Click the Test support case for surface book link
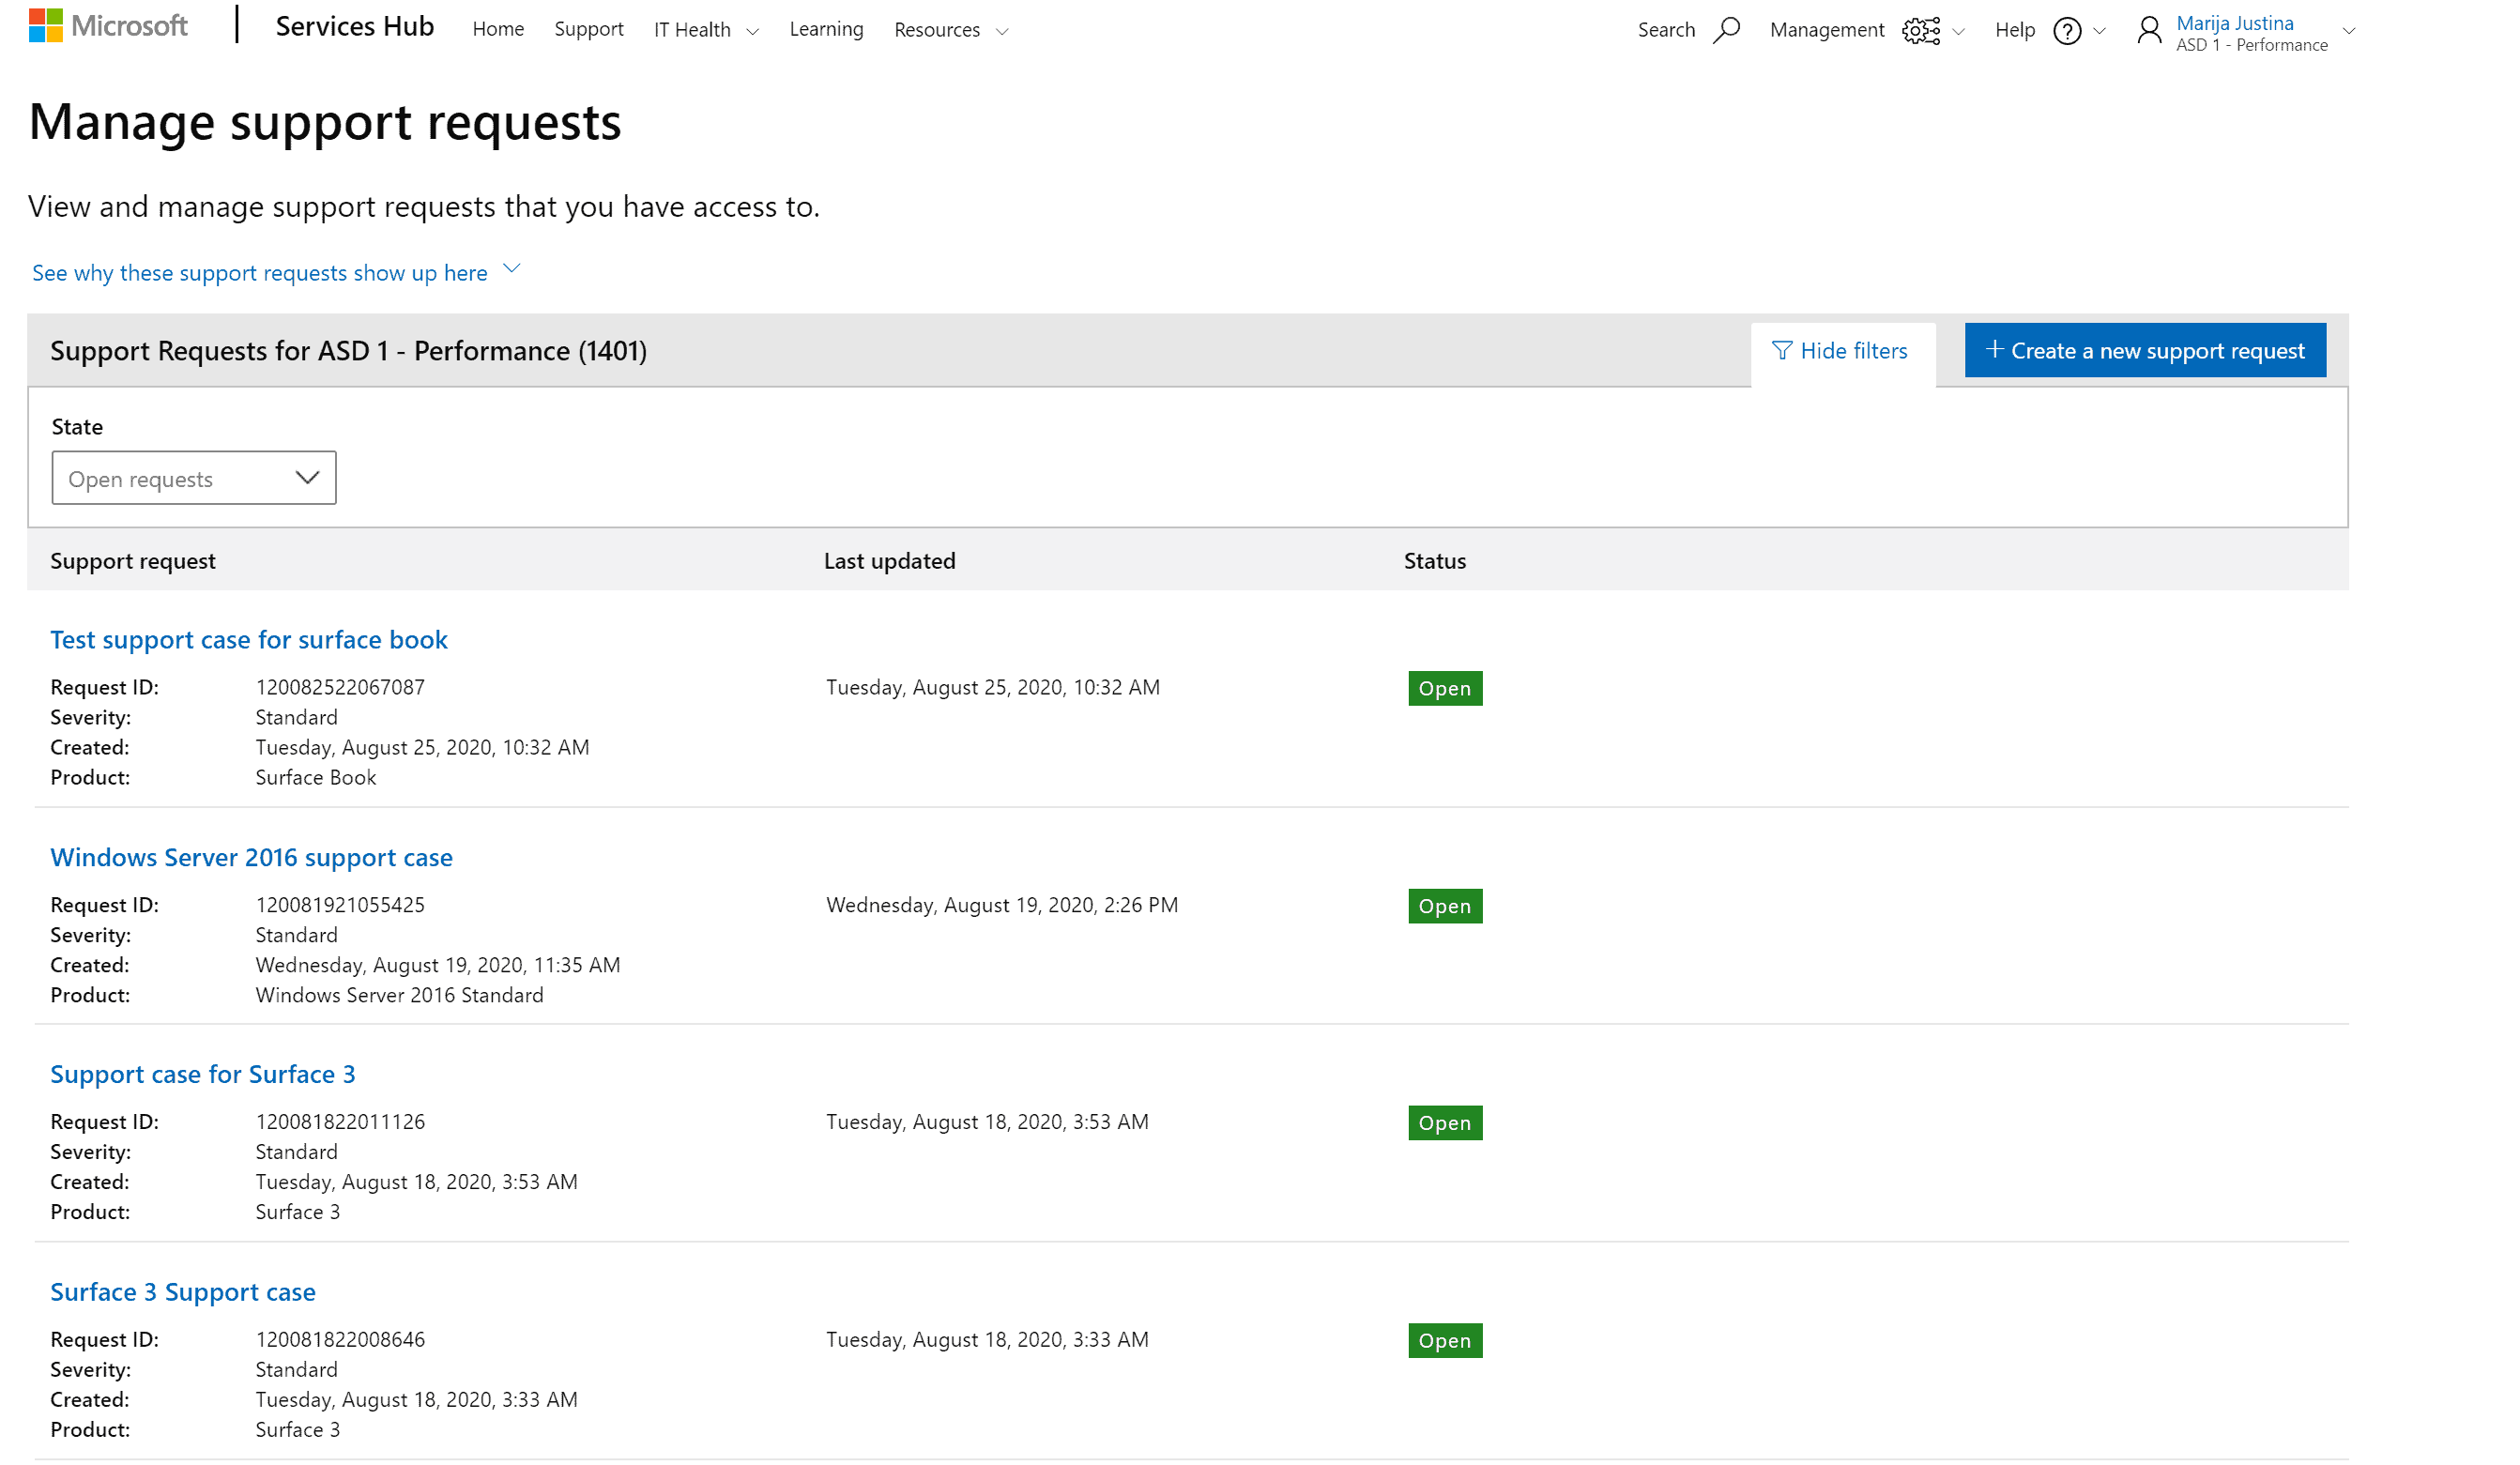The height and width of the screenshot is (1465, 2520). pos(250,638)
